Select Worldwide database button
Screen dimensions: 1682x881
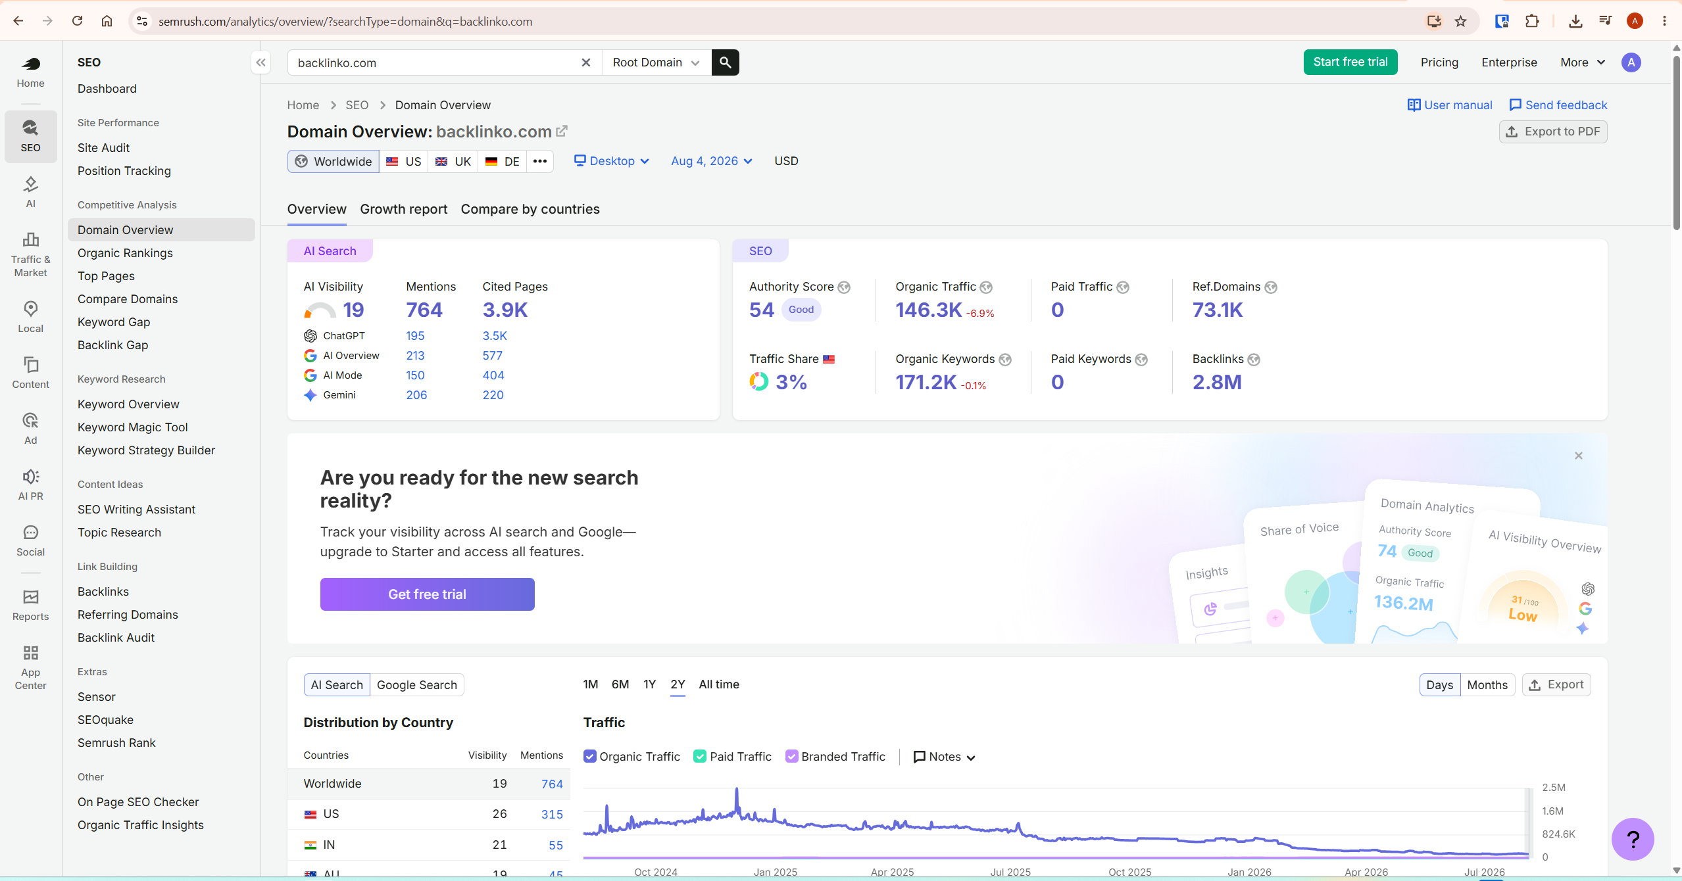334,161
